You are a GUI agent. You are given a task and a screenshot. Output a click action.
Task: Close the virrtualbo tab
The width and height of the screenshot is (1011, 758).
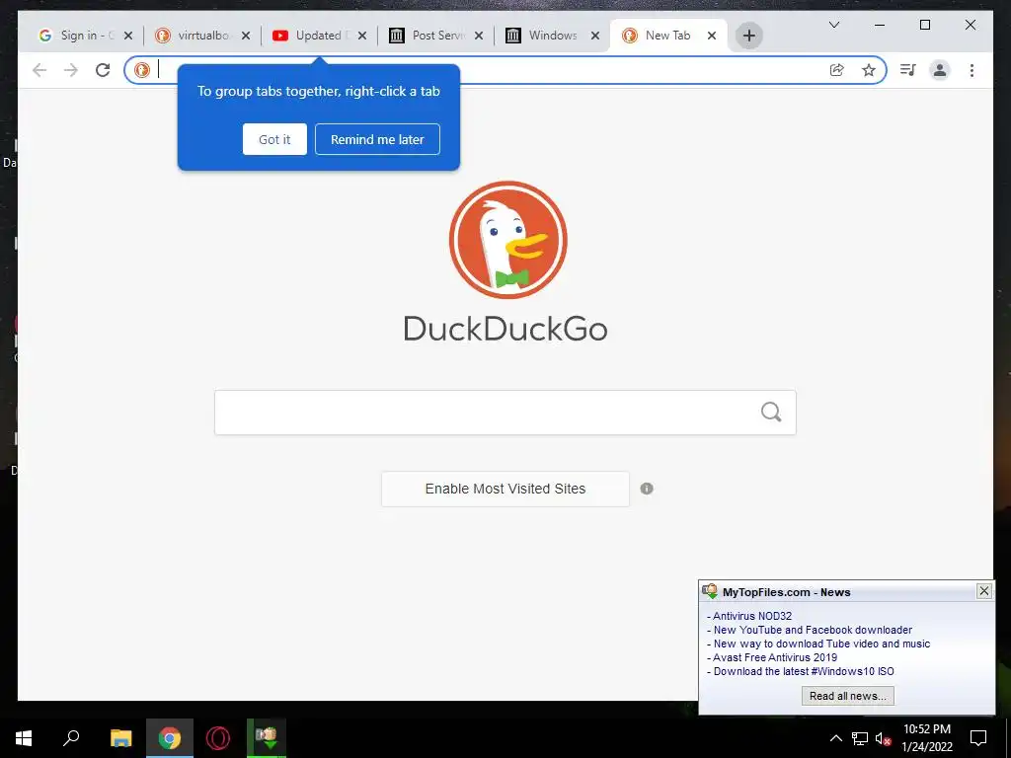coord(246,36)
